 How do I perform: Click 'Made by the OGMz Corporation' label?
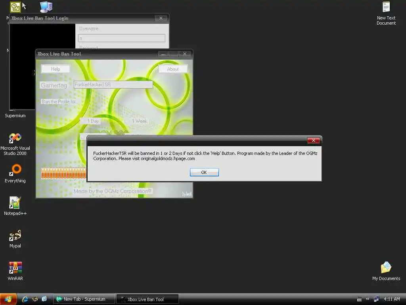[x=113, y=191]
